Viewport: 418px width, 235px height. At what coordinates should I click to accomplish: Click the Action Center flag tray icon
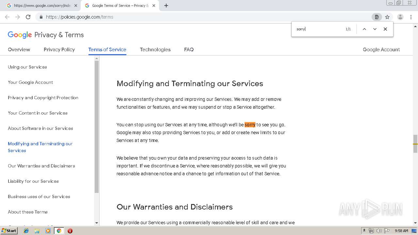[x=387, y=231]
